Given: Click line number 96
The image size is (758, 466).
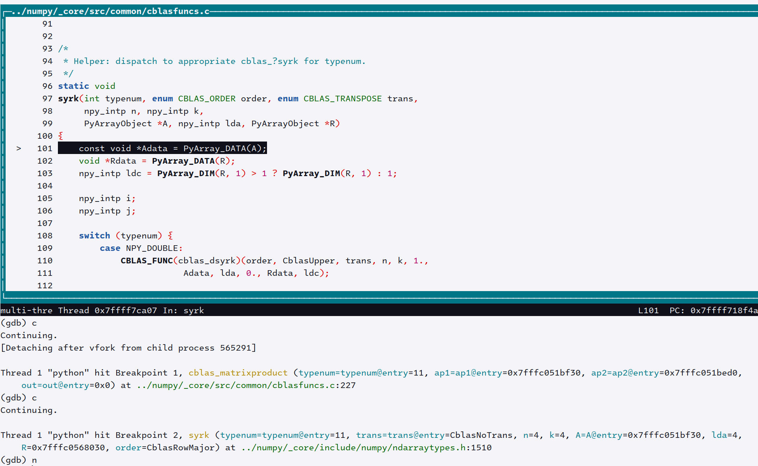Looking at the screenshot, I should click(47, 86).
